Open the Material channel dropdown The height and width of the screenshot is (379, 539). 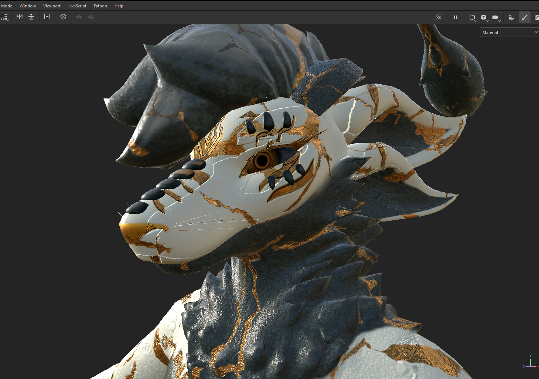click(509, 33)
